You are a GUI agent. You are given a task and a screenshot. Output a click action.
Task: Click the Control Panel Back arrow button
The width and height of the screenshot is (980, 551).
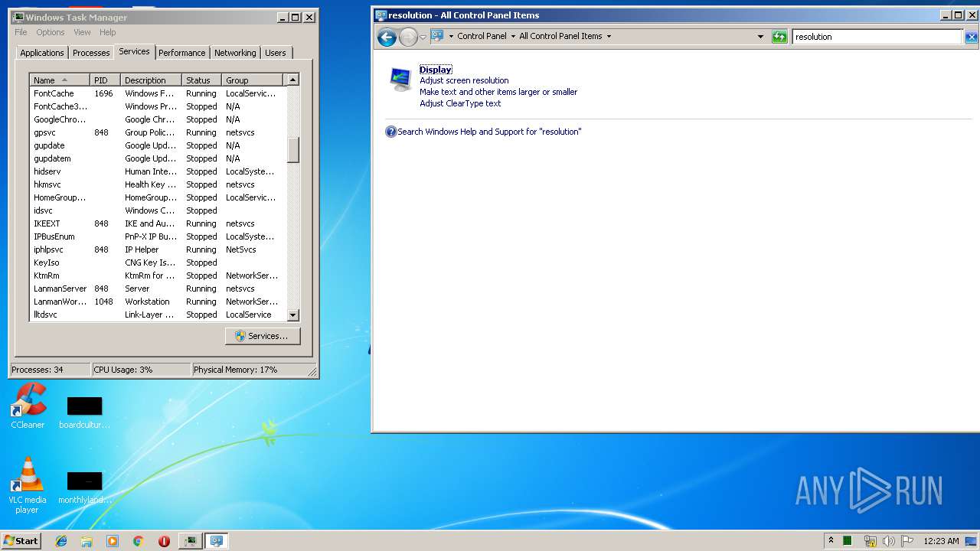click(387, 37)
